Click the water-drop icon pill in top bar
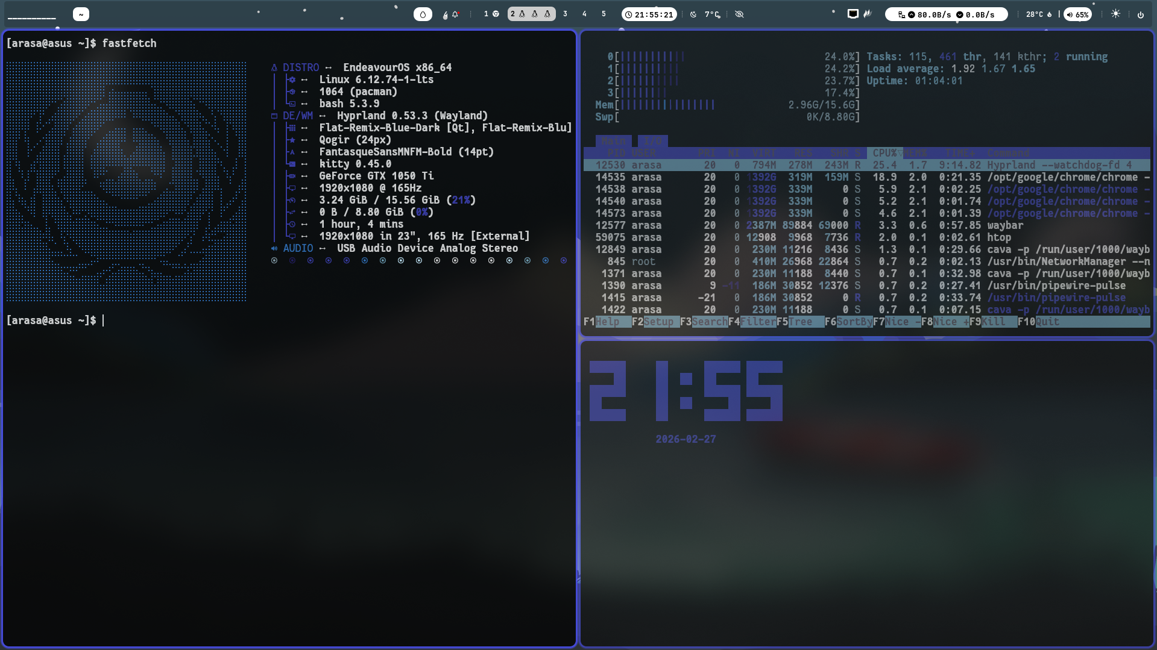The width and height of the screenshot is (1157, 650). (423, 14)
